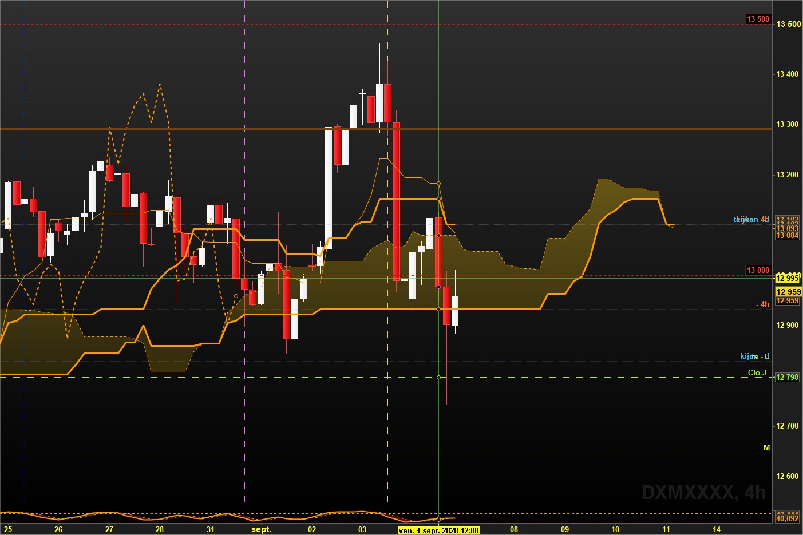The height and width of the screenshot is (535, 803).
Task: Click the red 13 500 level tag
Action: [x=758, y=19]
